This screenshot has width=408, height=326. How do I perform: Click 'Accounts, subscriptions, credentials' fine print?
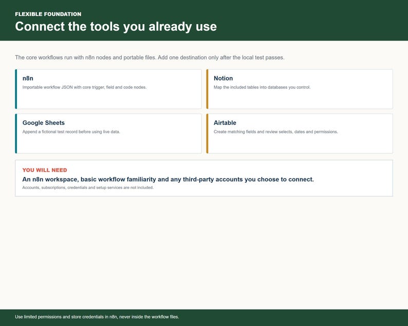coord(88,187)
